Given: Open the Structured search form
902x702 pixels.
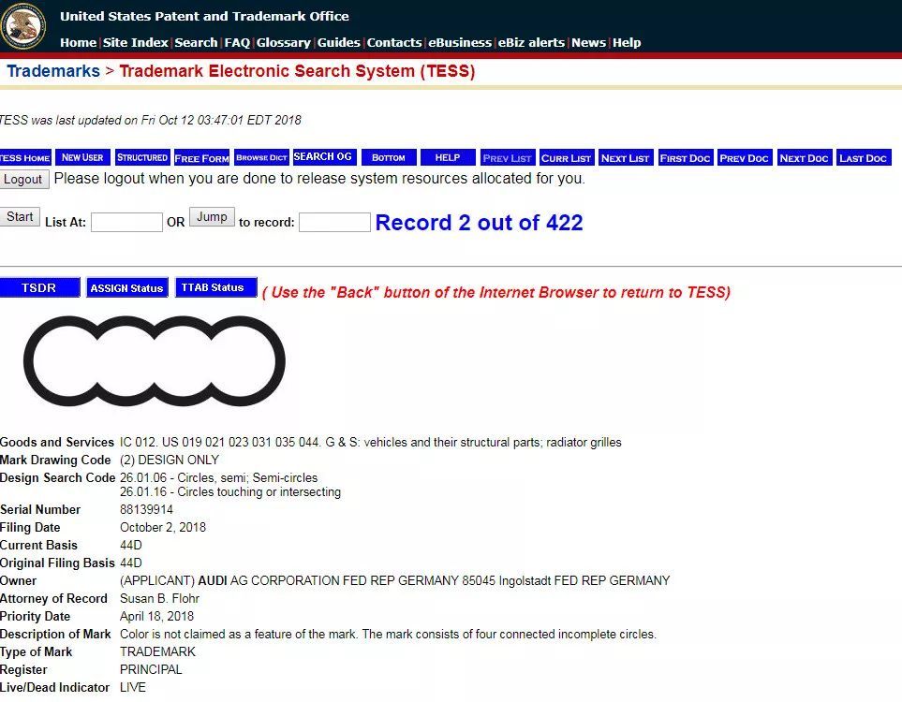Looking at the screenshot, I should 142,157.
